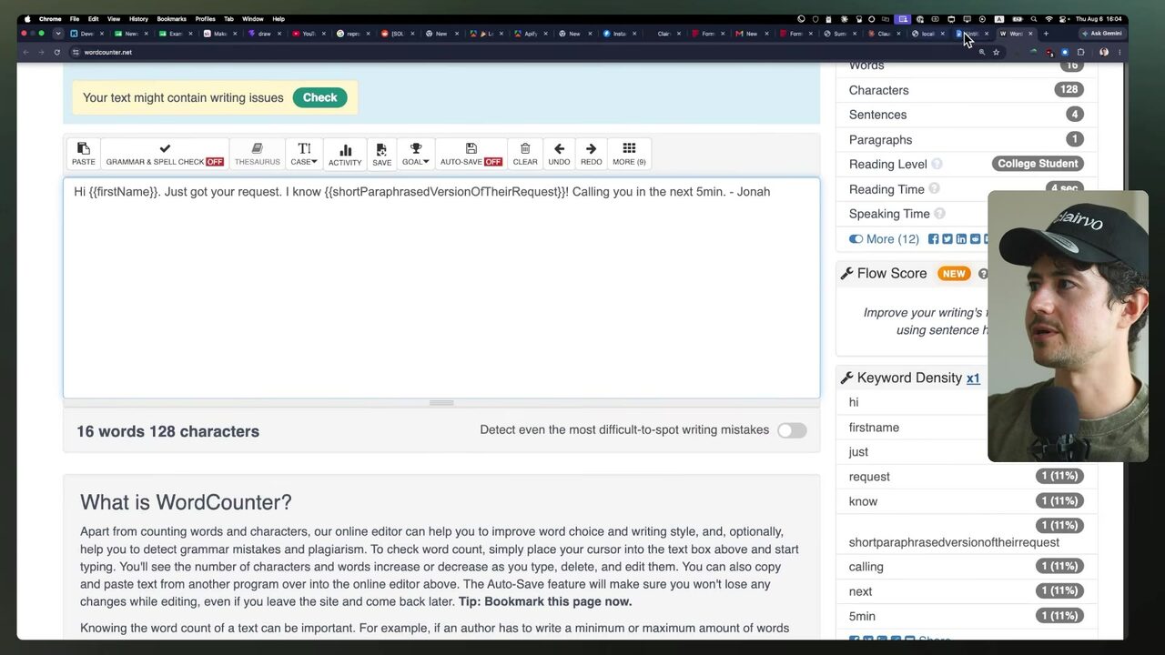This screenshot has width=1165, height=655.
Task: Share on Reddit via the stats panel icon
Action: (975, 239)
